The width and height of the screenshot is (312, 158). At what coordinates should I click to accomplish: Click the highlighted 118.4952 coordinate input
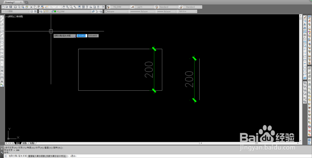click(x=82, y=36)
